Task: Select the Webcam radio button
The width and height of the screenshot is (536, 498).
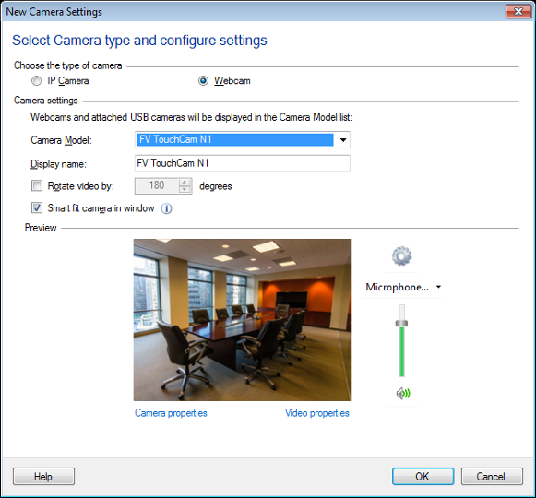Action: 203,80
